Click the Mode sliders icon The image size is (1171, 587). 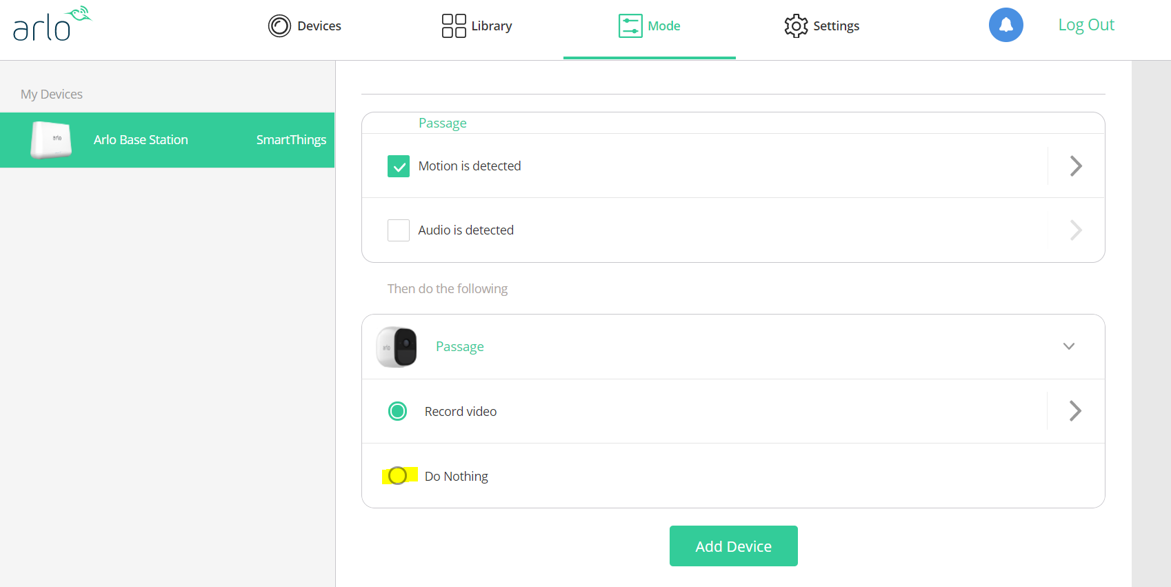[630, 26]
